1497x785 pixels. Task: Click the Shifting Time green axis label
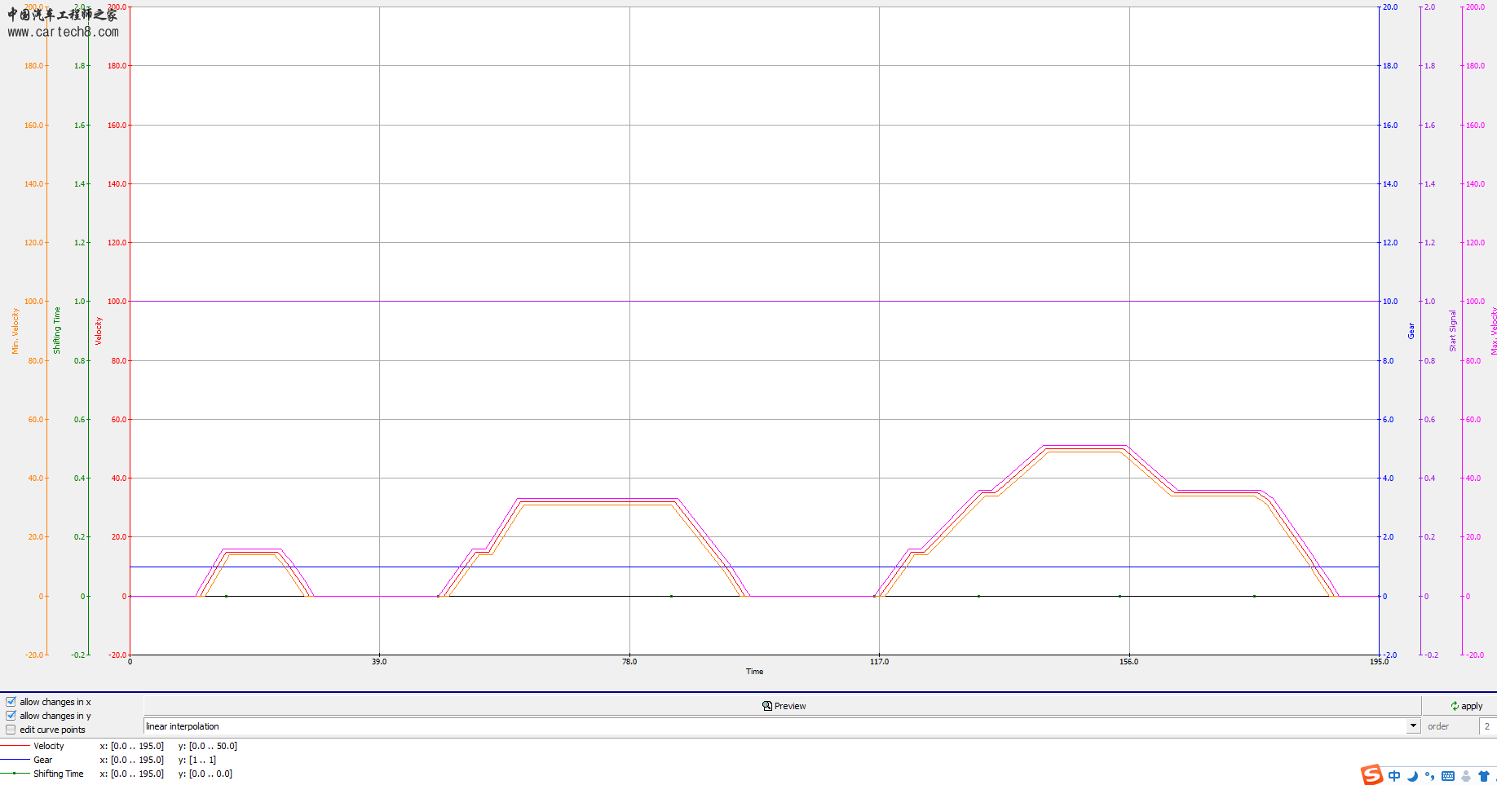(x=57, y=330)
